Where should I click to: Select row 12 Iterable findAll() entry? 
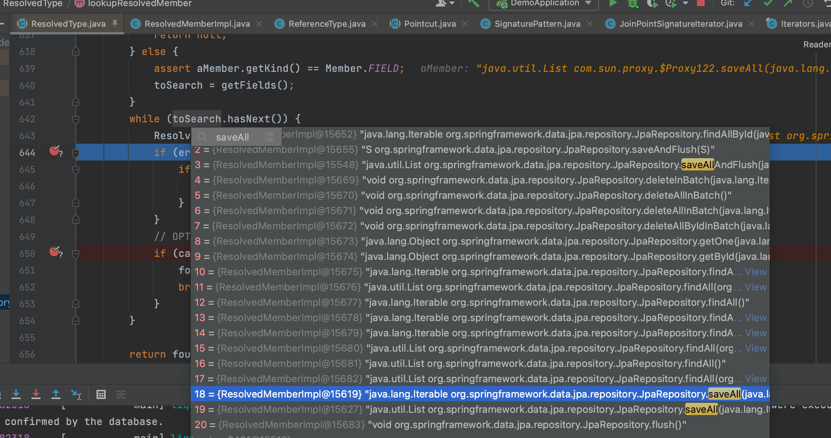[480, 302]
